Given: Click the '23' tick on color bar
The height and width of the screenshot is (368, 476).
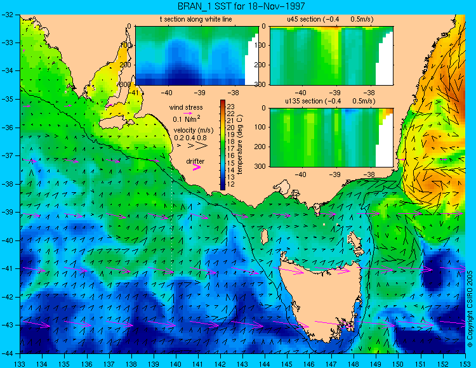Looking at the screenshot, I should point(231,107).
